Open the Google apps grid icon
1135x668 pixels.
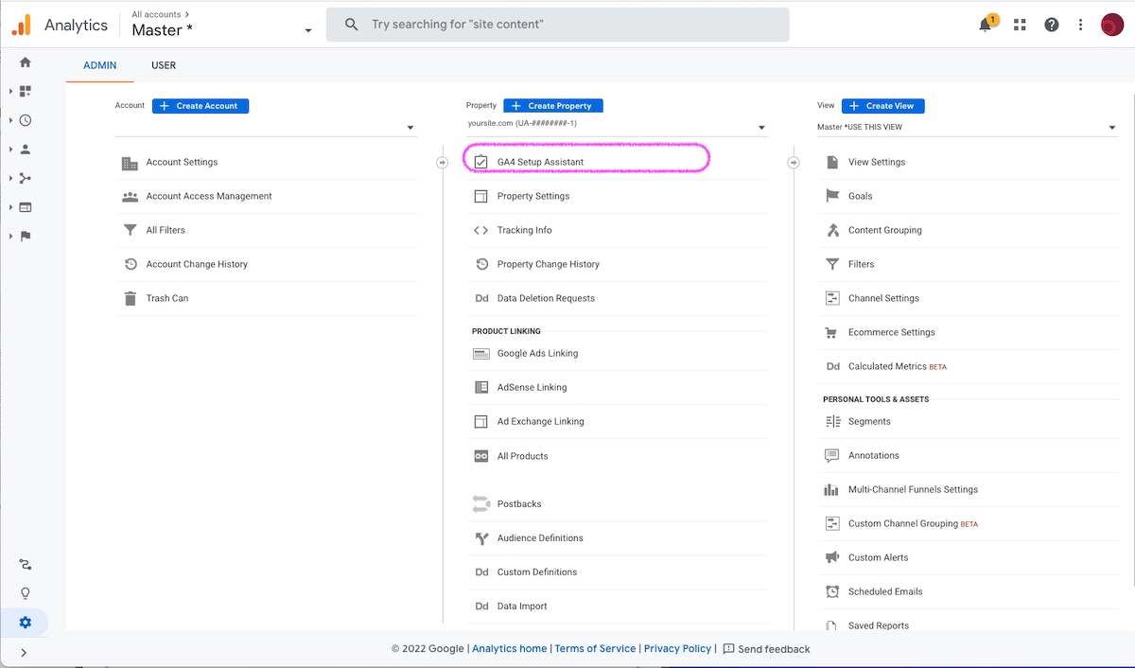1020,25
